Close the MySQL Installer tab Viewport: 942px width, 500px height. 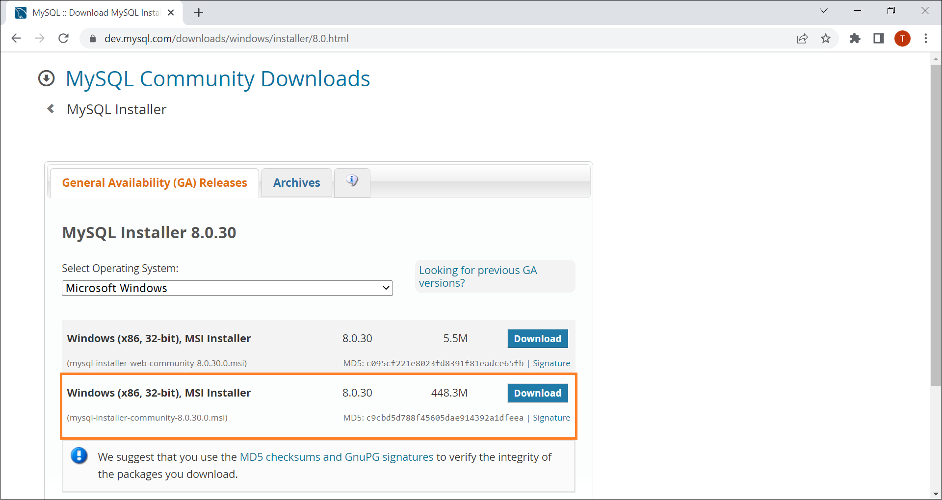171,13
